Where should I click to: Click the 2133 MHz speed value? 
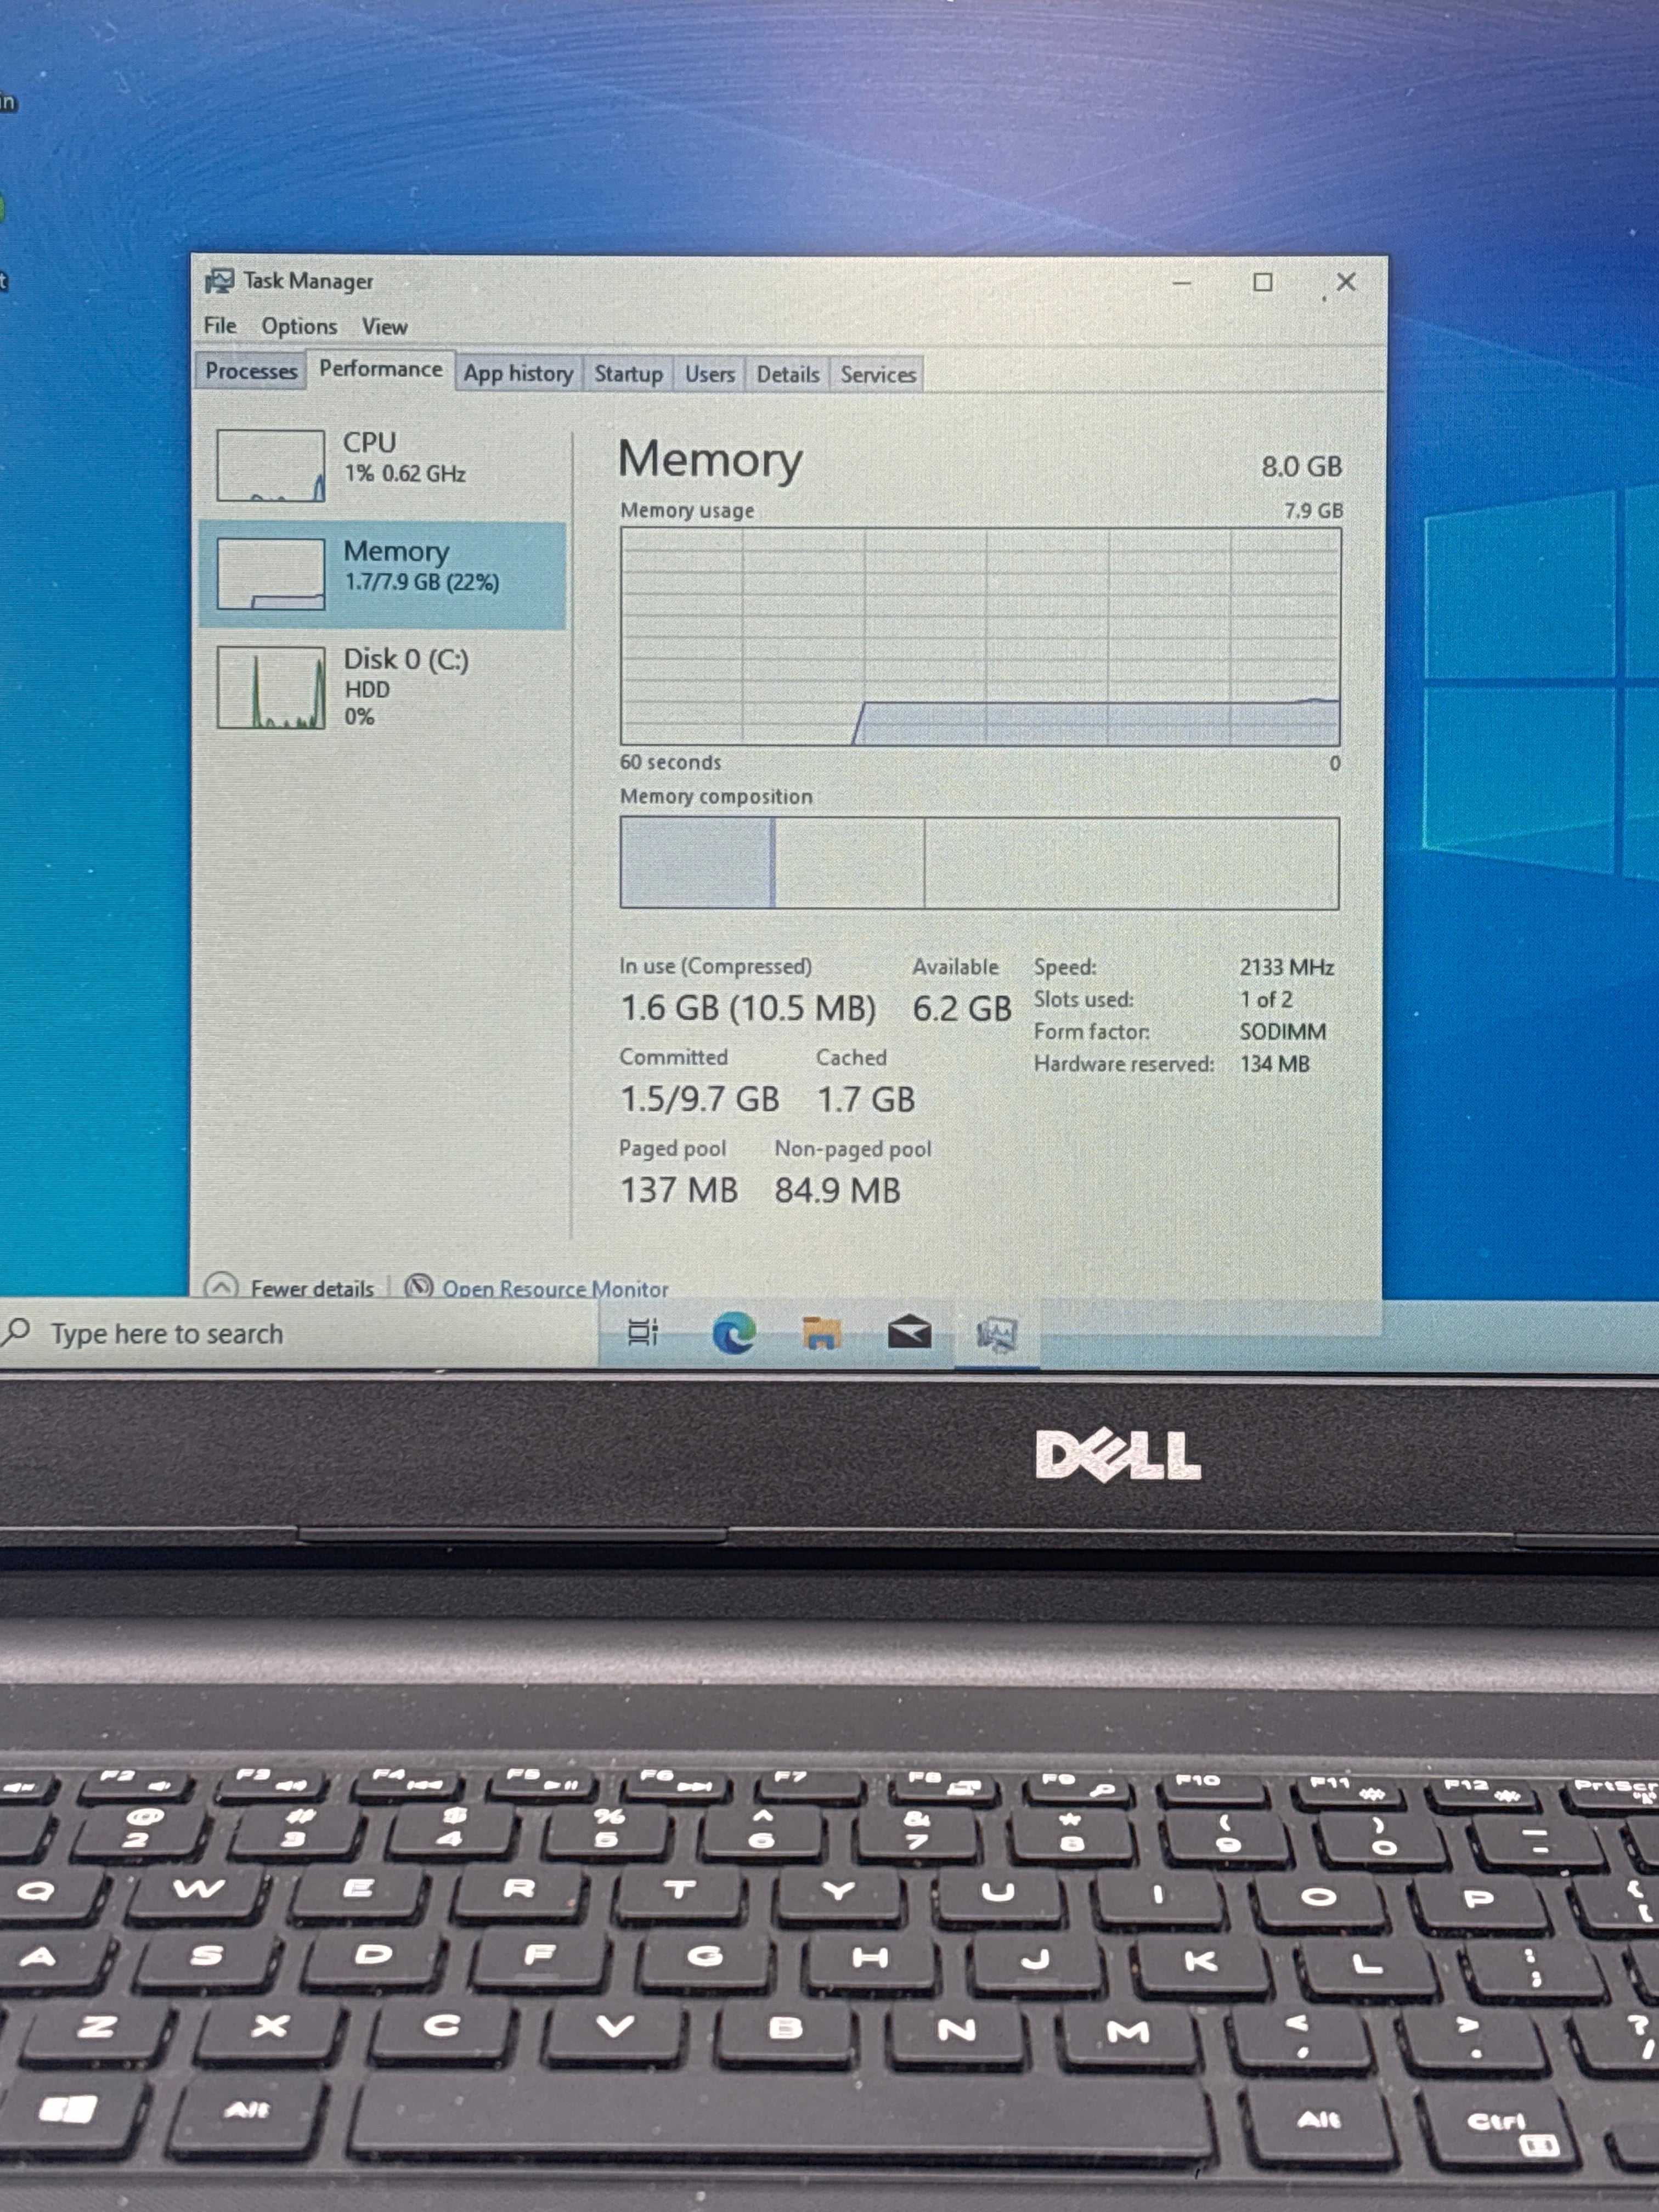pyautogui.click(x=1287, y=967)
